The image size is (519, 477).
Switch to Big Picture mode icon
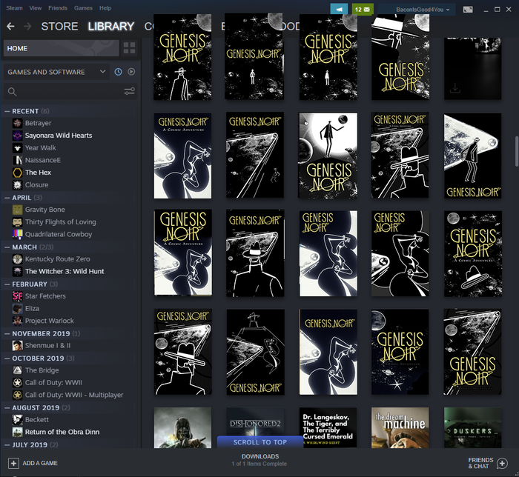(x=468, y=10)
